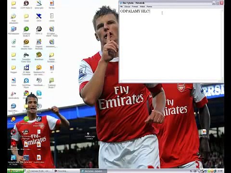Open the Format menu in Notatnik
Screen dimensions: 231x173
(135, 7)
